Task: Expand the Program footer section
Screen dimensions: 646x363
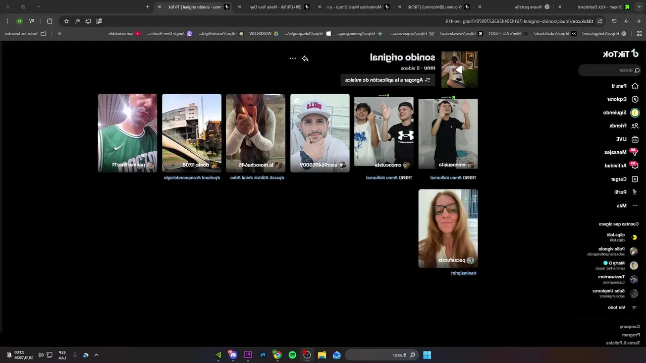Action: click(x=630, y=335)
